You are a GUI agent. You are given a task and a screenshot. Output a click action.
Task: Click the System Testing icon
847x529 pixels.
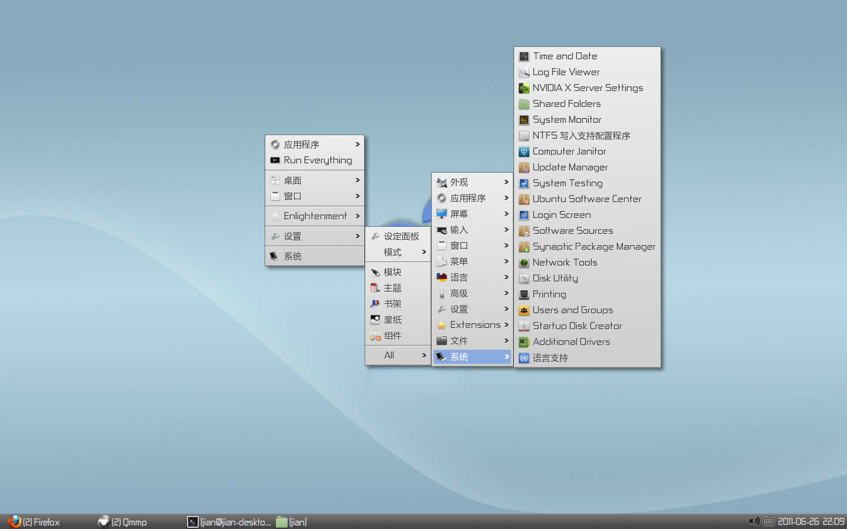tap(524, 183)
